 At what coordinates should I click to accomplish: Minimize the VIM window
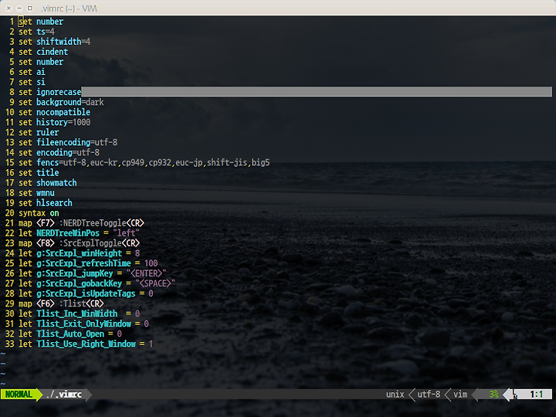pyautogui.click(x=19, y=8)
